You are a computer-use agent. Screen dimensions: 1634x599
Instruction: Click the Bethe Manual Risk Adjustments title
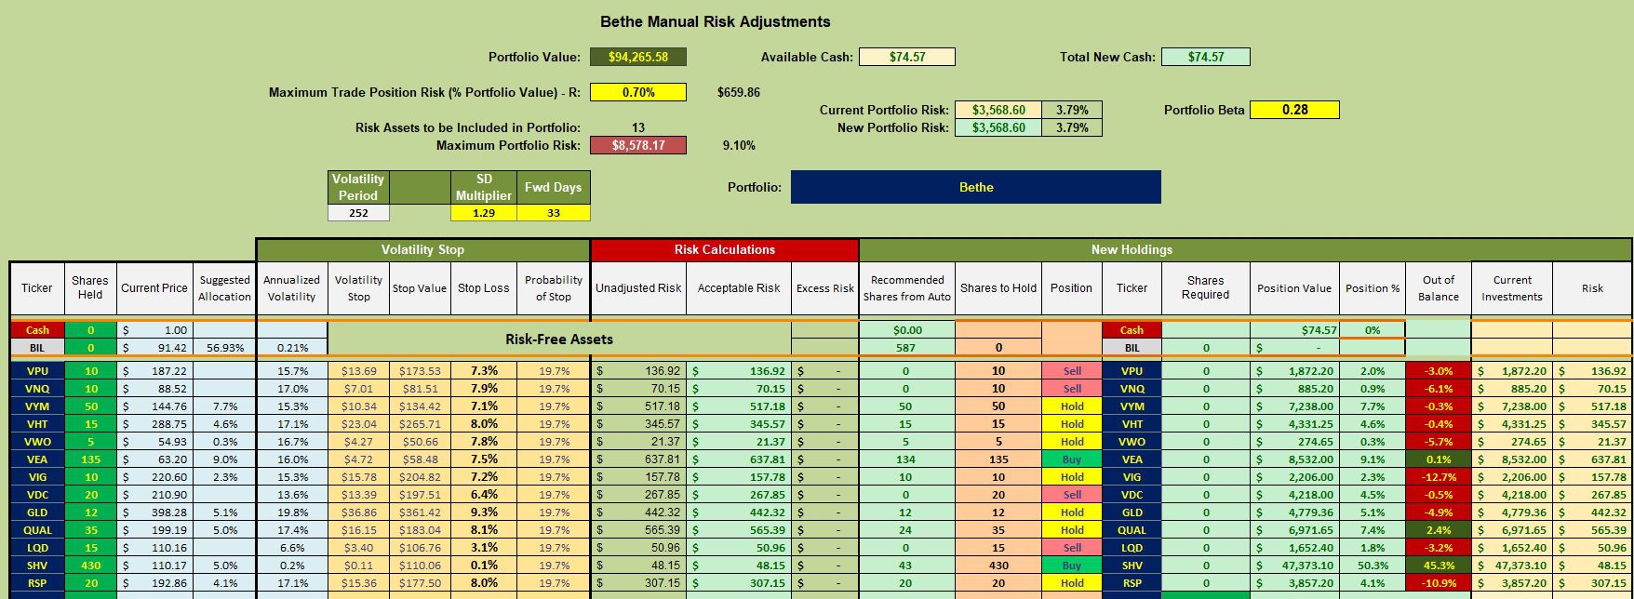click(716, 21)
